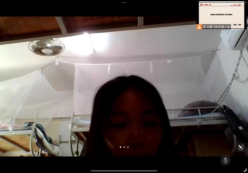Open the shared screen thumbnail preview
The width and height of the screenshot is (248, 173).
[221, 13]
